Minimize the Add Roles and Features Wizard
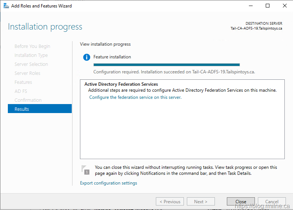This screenshot has width=293, height=210. [x=250, y=6]
